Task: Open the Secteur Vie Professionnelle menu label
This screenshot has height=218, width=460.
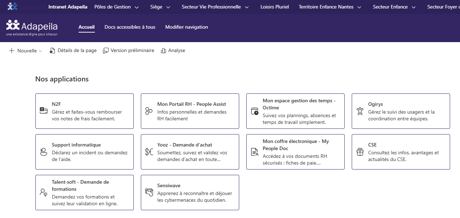Action: (x=211, y=7)
